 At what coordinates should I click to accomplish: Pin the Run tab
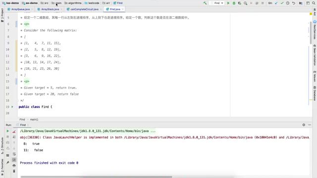(8, 163)
